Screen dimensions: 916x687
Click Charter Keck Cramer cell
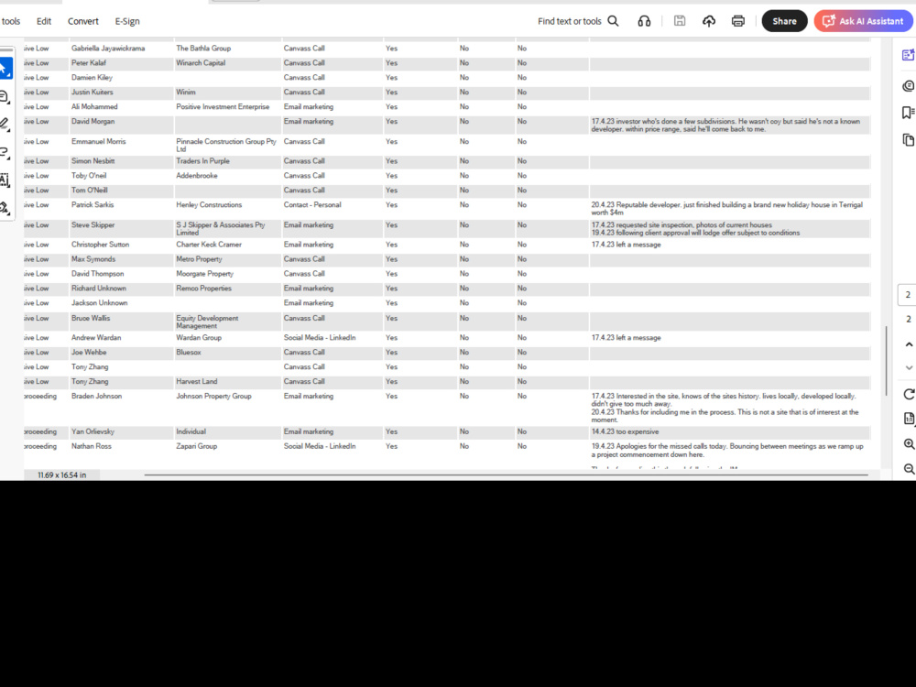[x=209, y=245]
